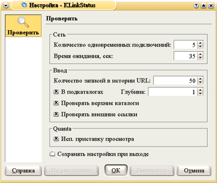Screen dimensions: 217x183
Task: Increase number of simultaneous connections
Action: pyautogui.click(x=200, y=43)
